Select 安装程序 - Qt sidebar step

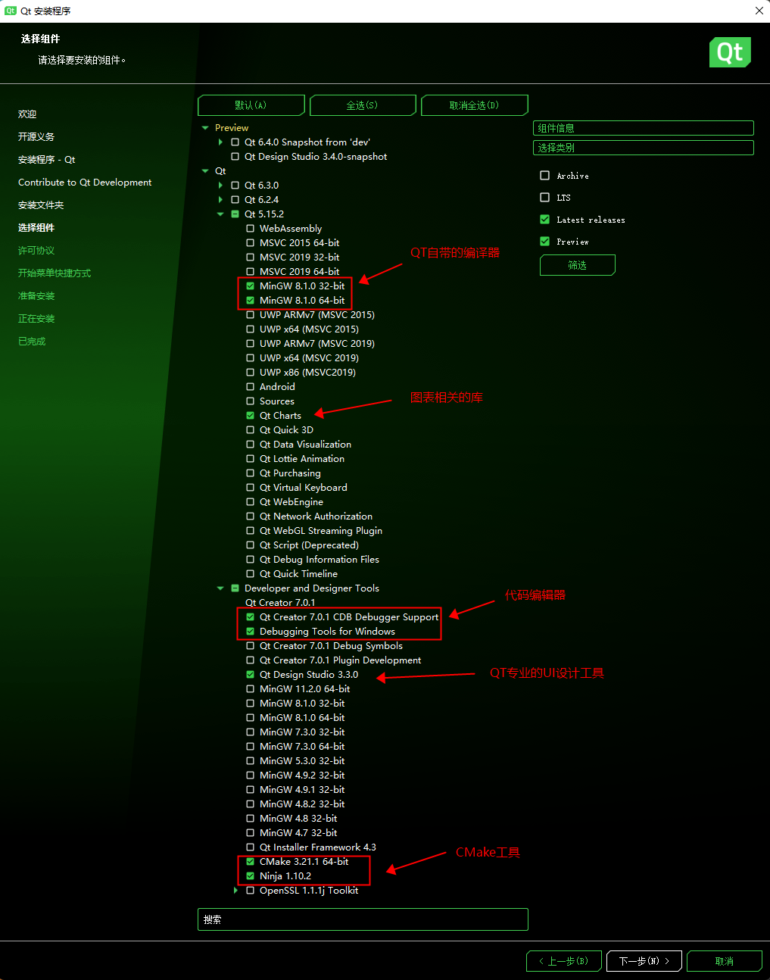[46, 160]
